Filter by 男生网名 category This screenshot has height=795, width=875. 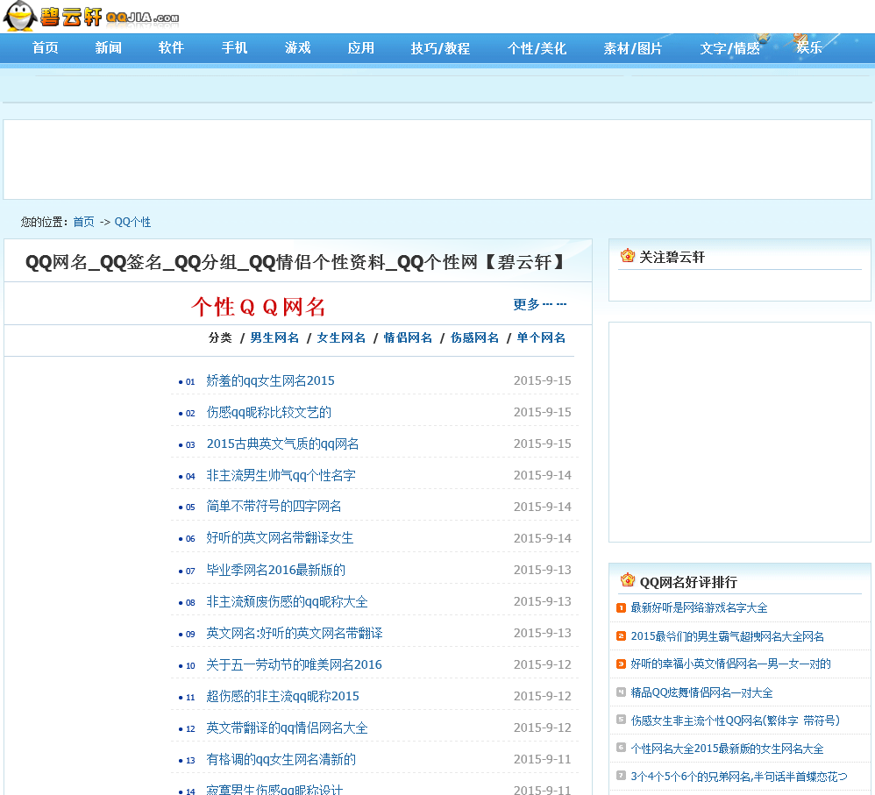pos(274,337)
